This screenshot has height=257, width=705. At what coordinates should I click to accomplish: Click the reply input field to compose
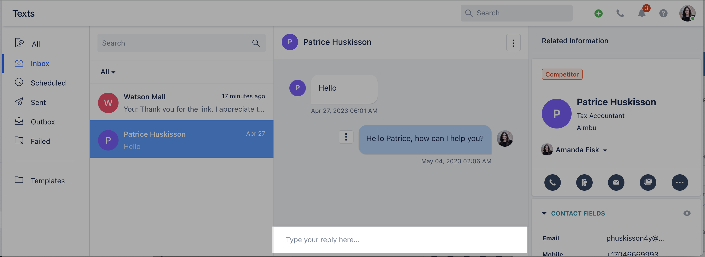click(399, 240)
